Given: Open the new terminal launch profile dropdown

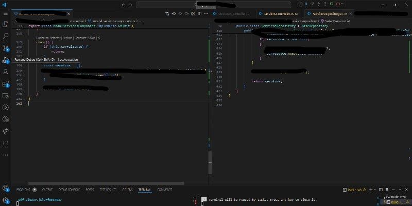Looking at the screenshot, I should click(x=375, y=190).
